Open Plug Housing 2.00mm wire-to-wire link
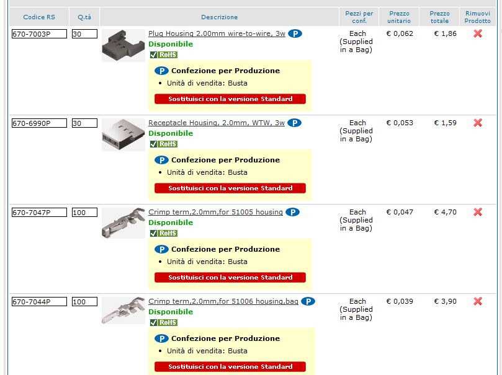502x375 pixels. tap(217, 33)
